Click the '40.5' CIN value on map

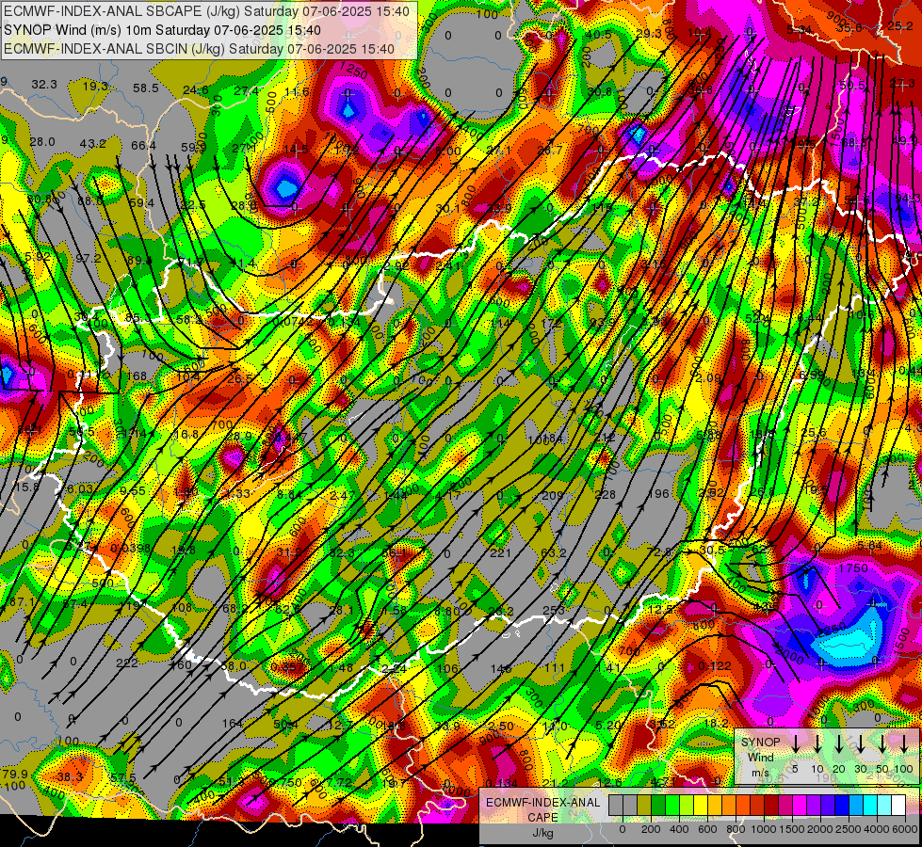tap(599, 35)
